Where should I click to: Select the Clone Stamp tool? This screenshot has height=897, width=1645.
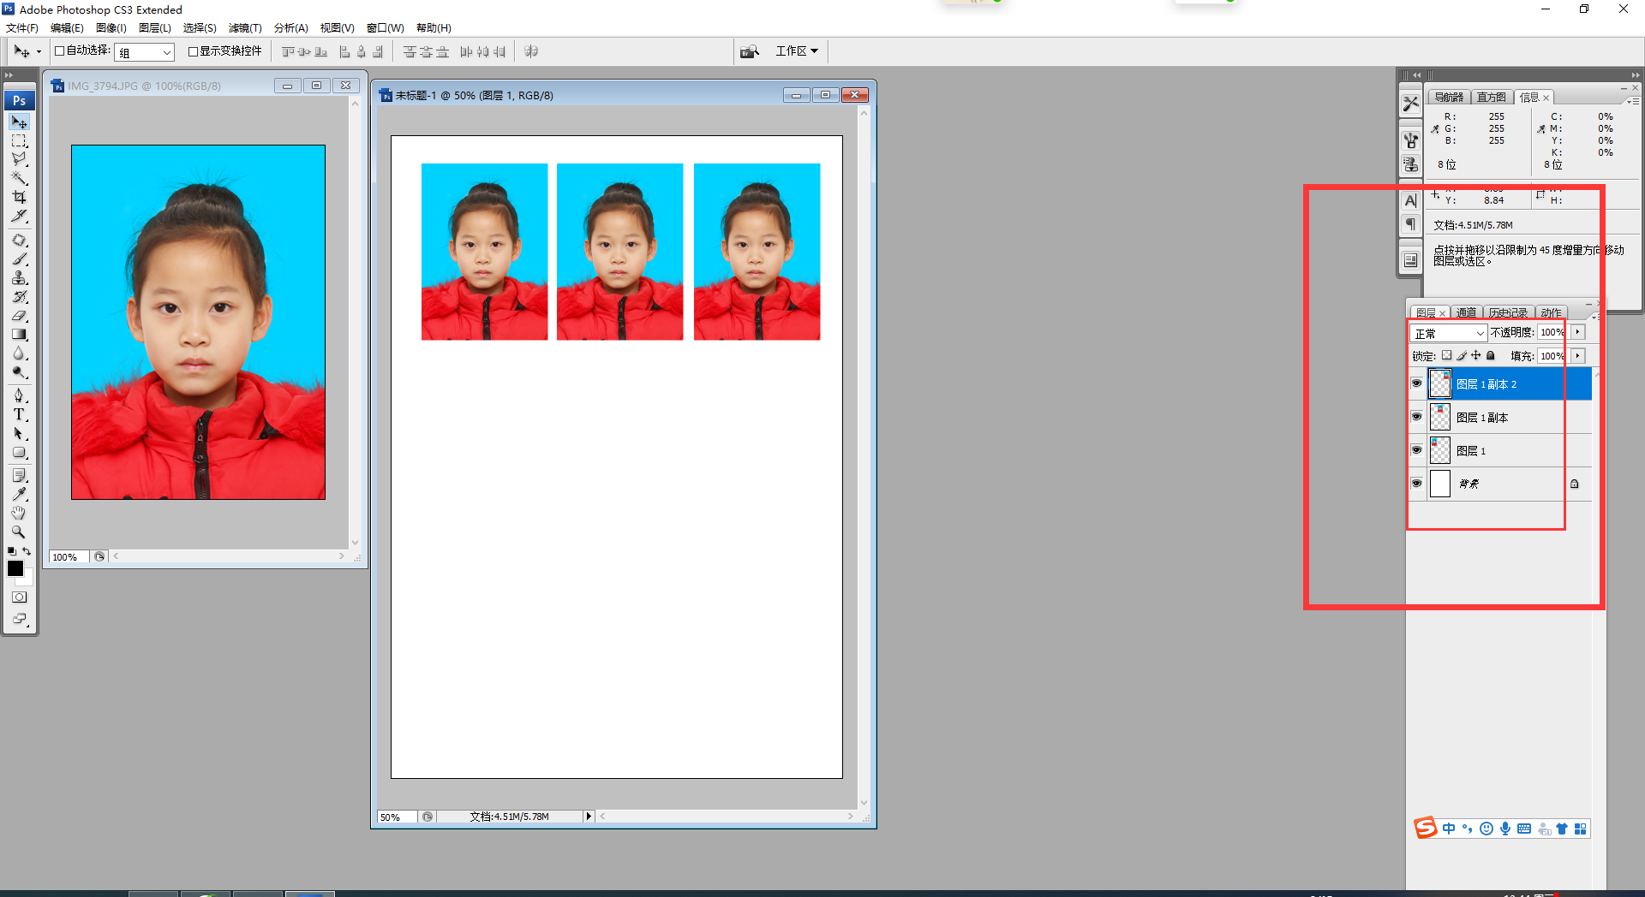point(19,278)
